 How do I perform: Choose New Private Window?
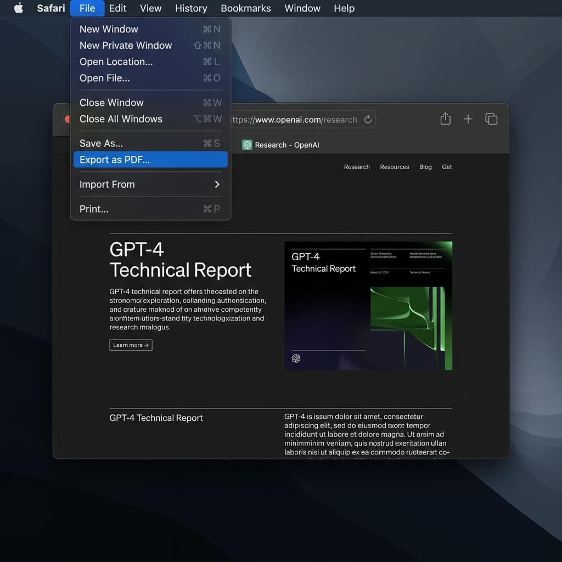125,45
